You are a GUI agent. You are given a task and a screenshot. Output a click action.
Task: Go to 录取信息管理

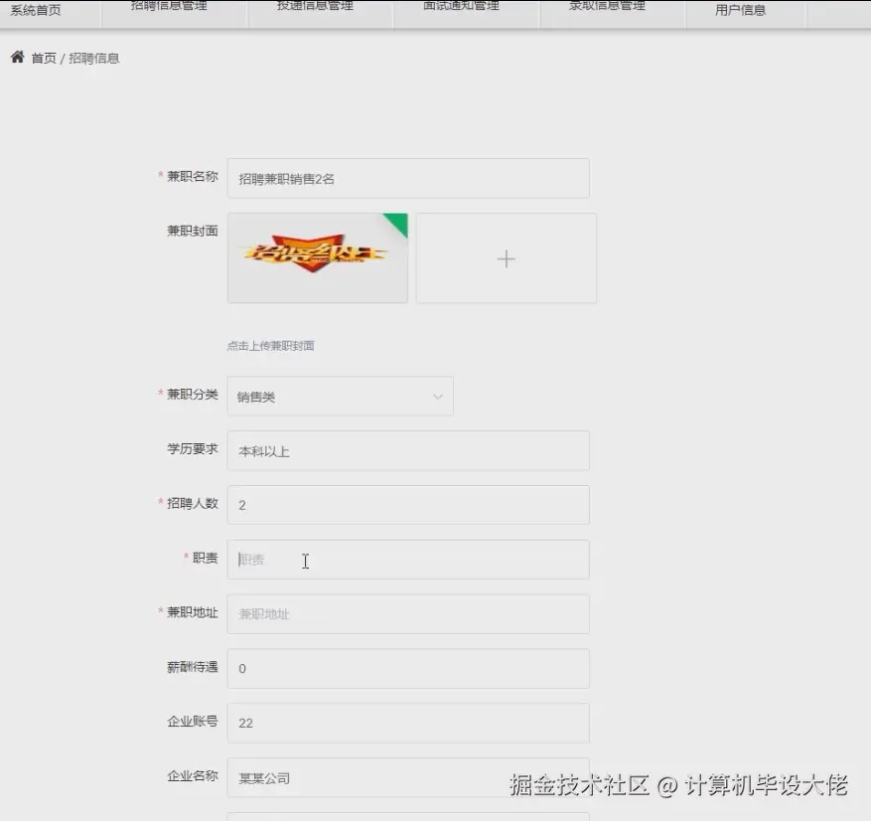coord(612,6)
